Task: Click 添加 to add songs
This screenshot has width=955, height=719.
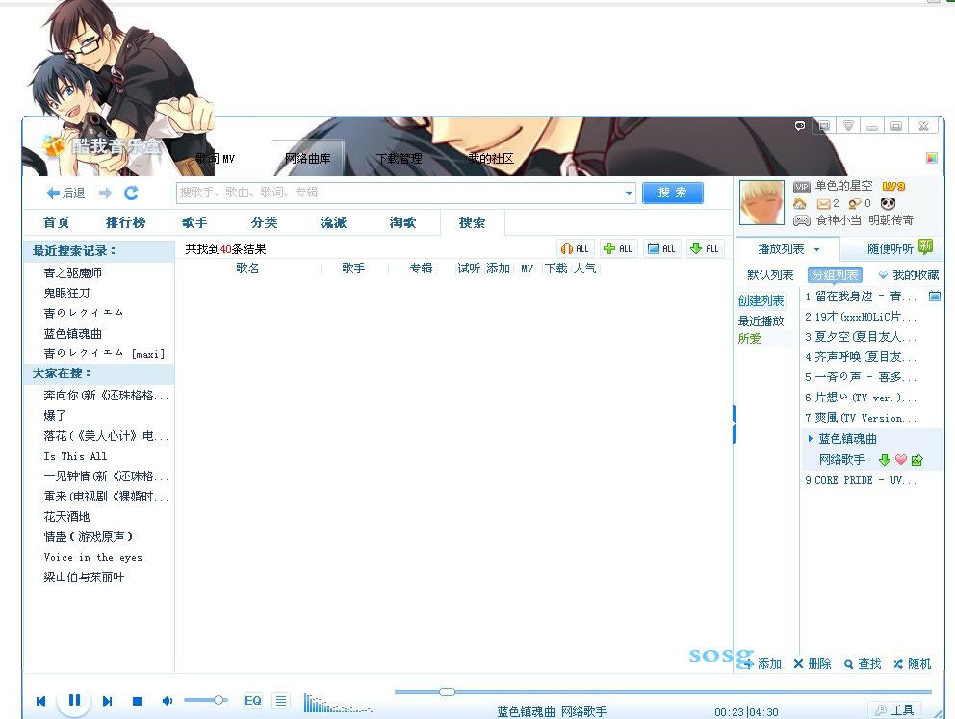Action: point(761,663)
